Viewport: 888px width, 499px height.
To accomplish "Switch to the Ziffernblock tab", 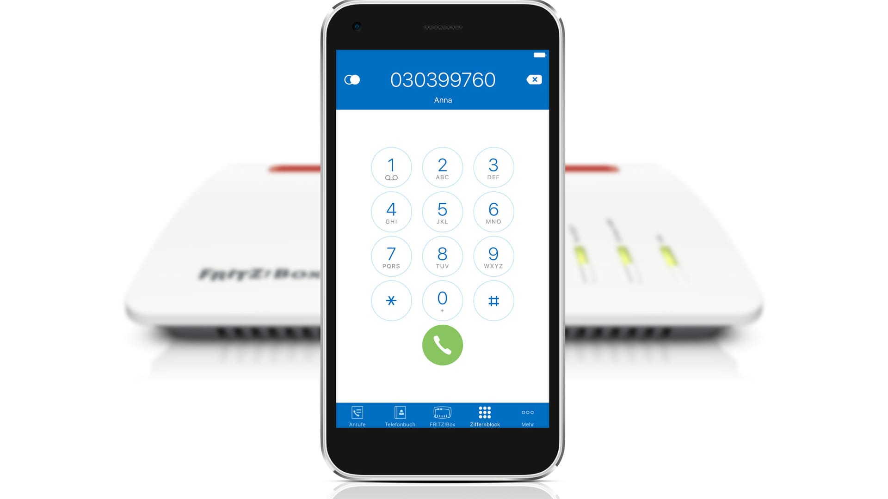I will (484, 415).
